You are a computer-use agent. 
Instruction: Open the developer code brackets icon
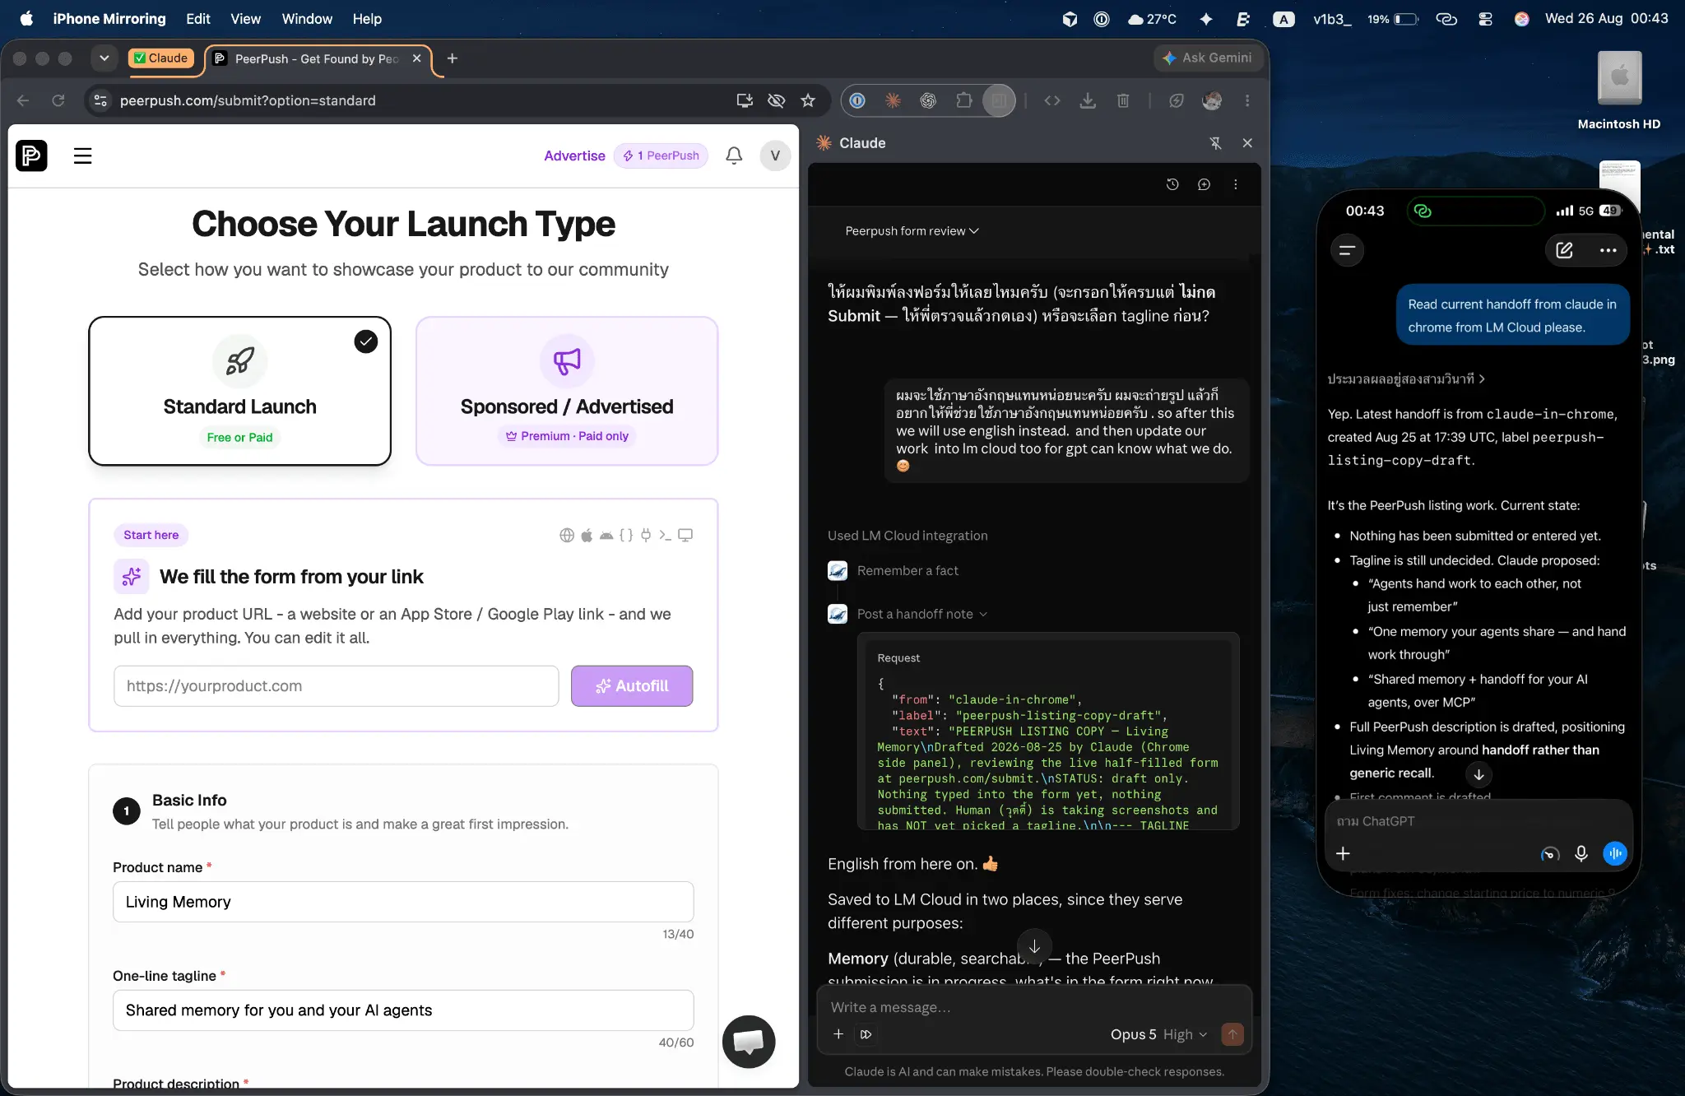1052,100
